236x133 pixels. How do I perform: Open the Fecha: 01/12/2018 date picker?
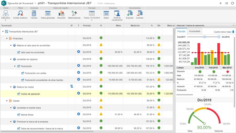pyautogui.click(x=92, y=14)
